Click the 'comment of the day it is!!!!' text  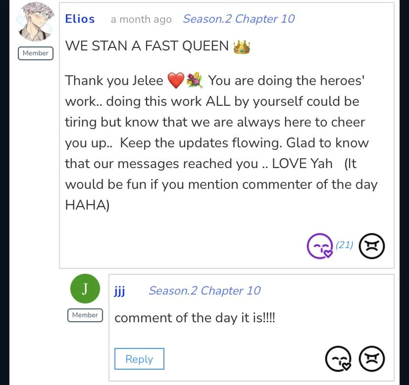(195, 318)
